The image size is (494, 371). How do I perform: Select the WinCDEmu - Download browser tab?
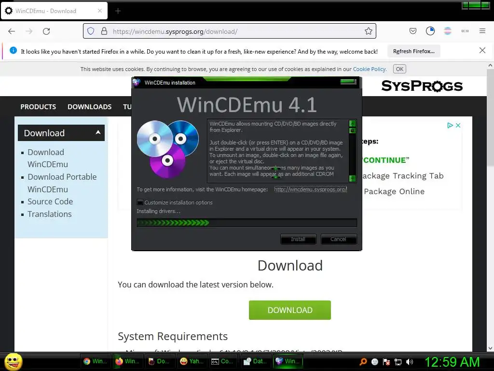pyautogui.click(x=54, y=11)
